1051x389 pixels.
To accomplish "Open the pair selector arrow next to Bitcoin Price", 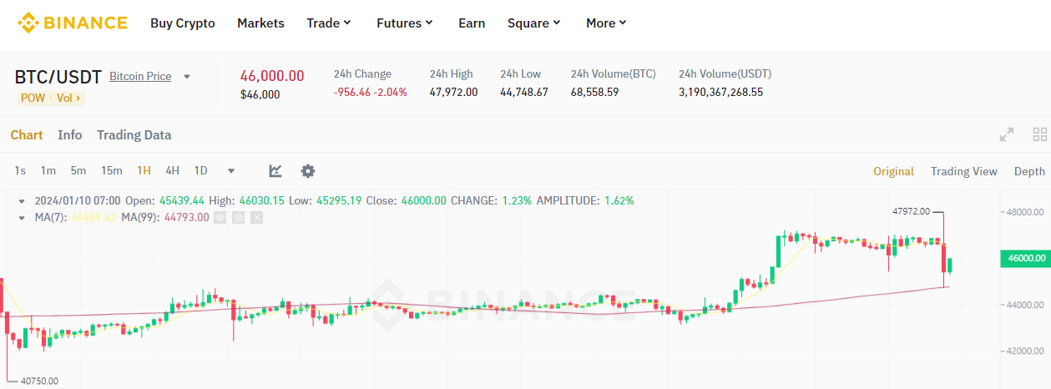I will point(187,77).
